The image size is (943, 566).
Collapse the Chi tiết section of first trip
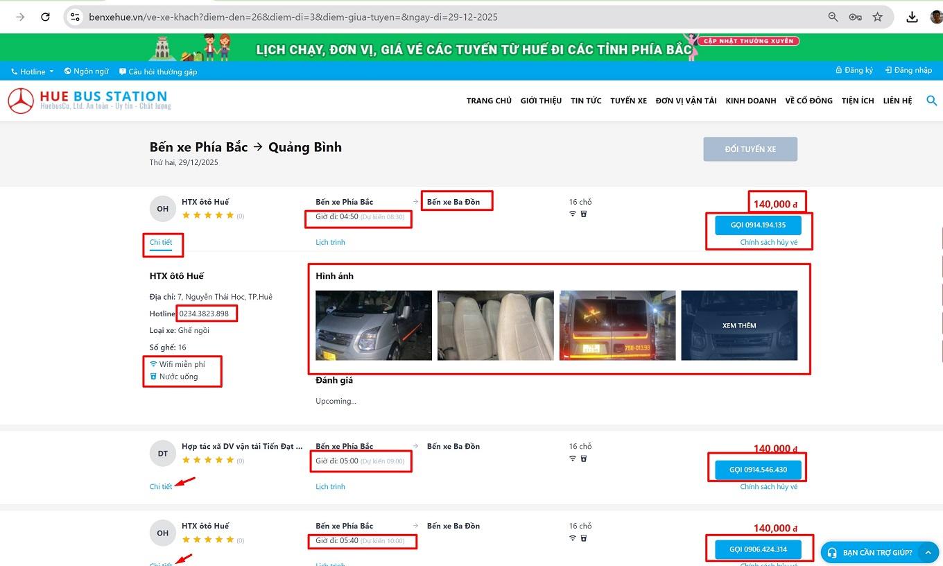pos(161,242)
